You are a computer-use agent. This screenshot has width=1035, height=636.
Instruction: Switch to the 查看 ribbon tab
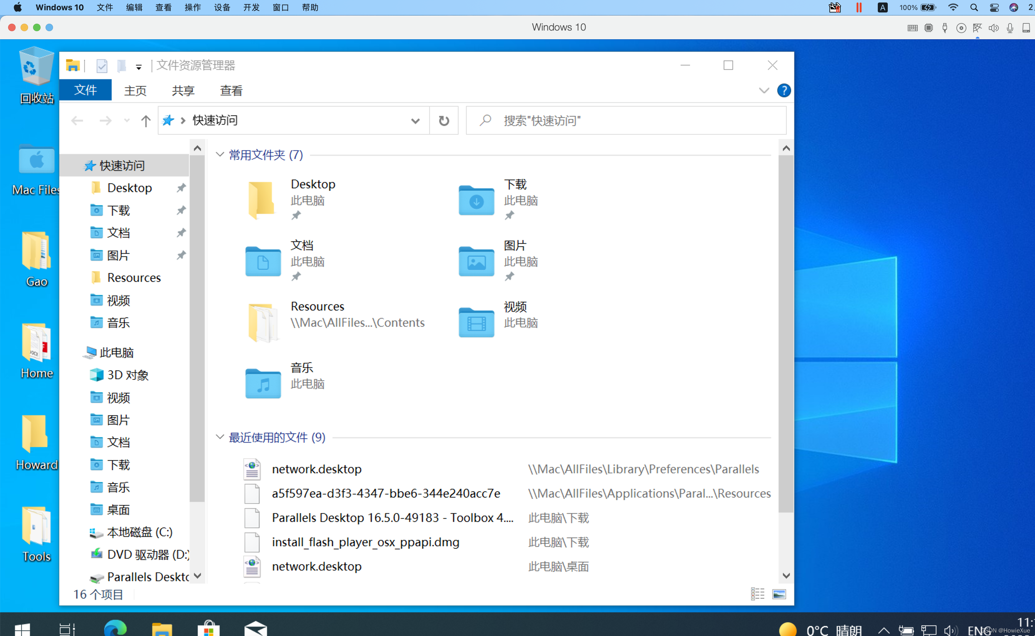231,90
